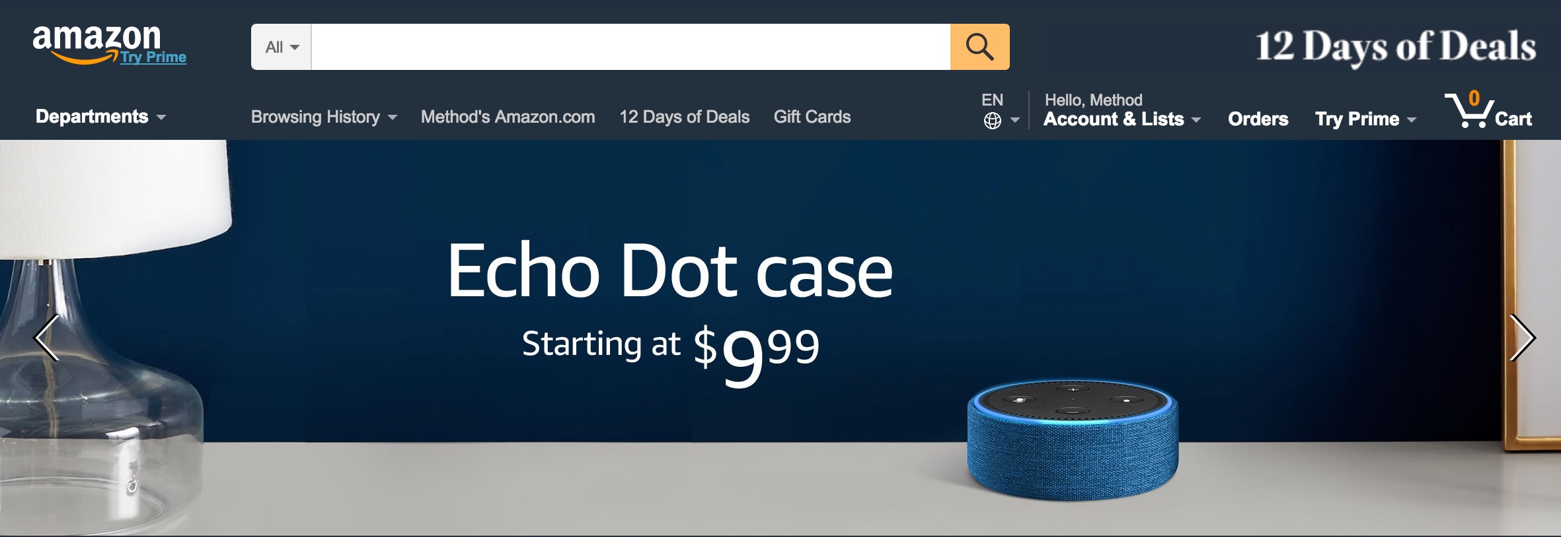Click the Try Prime link under logo
Image resolution: width=1561 pixels, height=537 pixels.
153,57
